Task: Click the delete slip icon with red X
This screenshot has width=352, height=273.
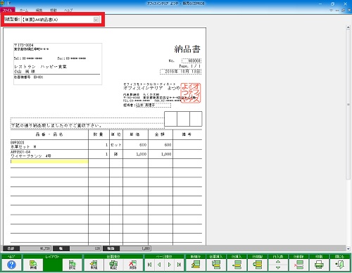Action: (x=133, y=265)
